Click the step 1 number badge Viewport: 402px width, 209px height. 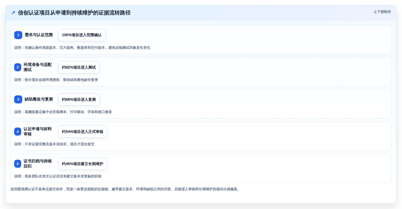[x=18, y=35]
